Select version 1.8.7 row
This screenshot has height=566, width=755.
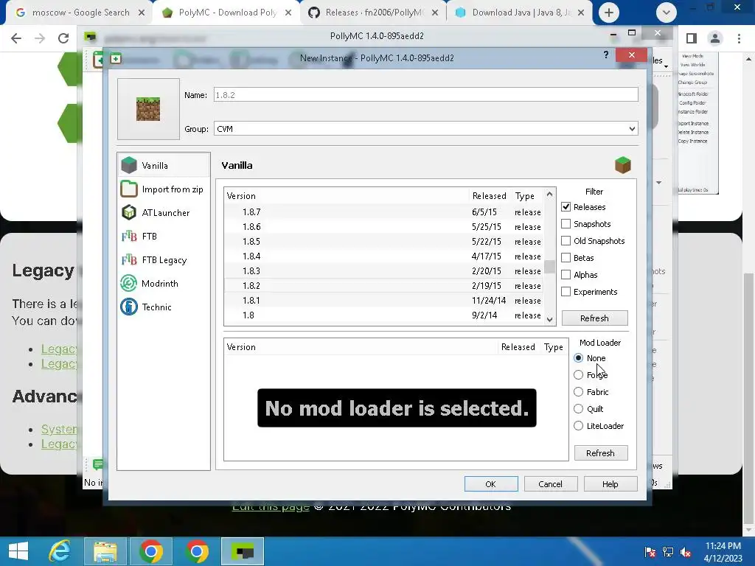coord(383,212)
